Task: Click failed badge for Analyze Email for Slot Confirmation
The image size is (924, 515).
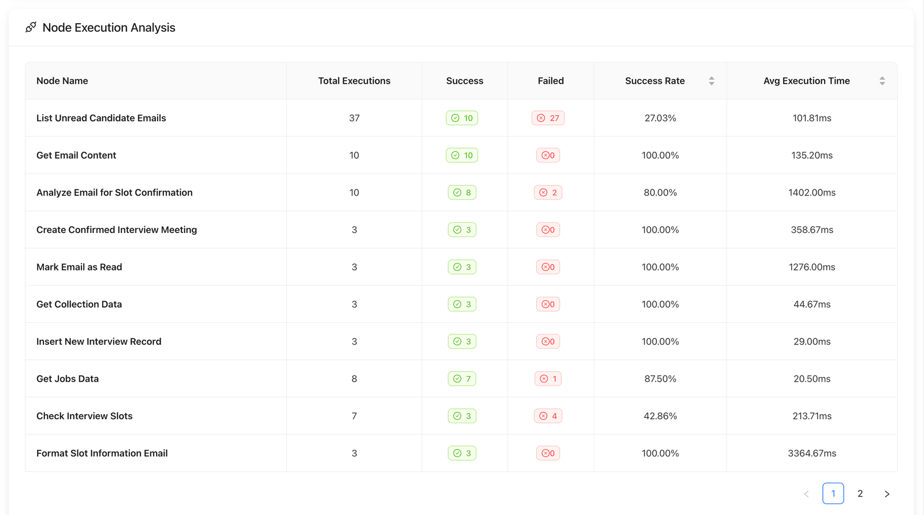Action: click(548, 193)
